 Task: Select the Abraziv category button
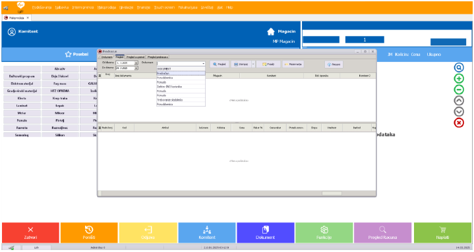60,69
